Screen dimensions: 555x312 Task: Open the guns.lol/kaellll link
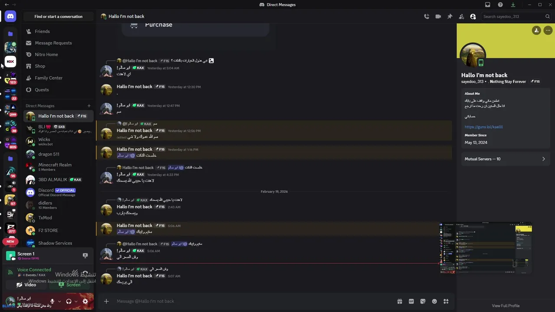point(483,127)
